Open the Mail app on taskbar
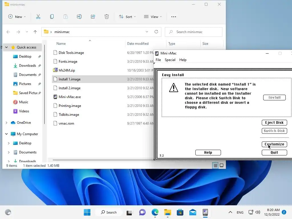This screenshot has height=219, width=292. click(193, 212)
